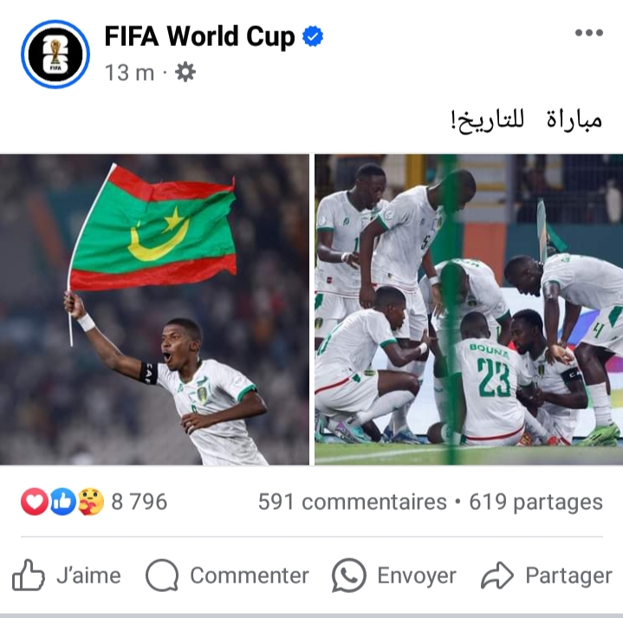Click the red heart reaction icon

click(x=35, y=502)
